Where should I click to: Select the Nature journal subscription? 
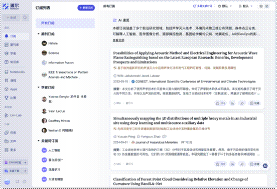(x=53, y=43)
